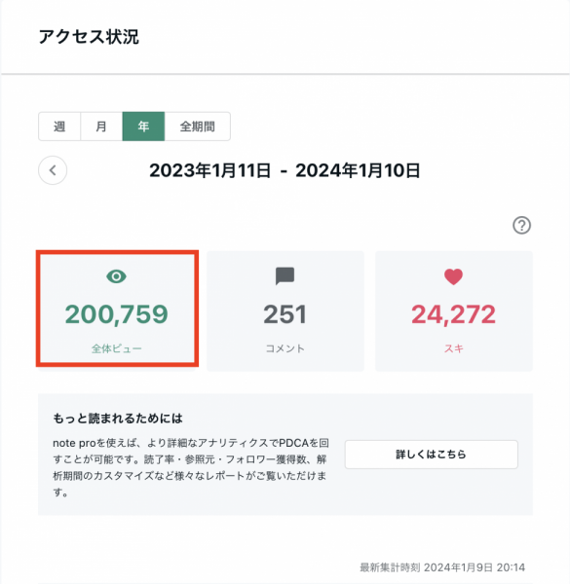The height and width of the screenshot is (584, 570).
Task: Select the 年 (year) tab
Action: point(143,127)
